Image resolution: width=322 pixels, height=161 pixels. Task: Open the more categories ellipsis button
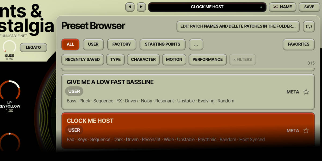196,44
